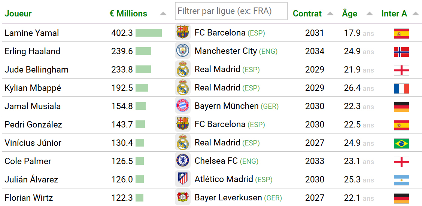Image resolution: width=422 pixels, height=206 pixels.
Task: Click the Manchester City club crest
Action: coord(183,51)
